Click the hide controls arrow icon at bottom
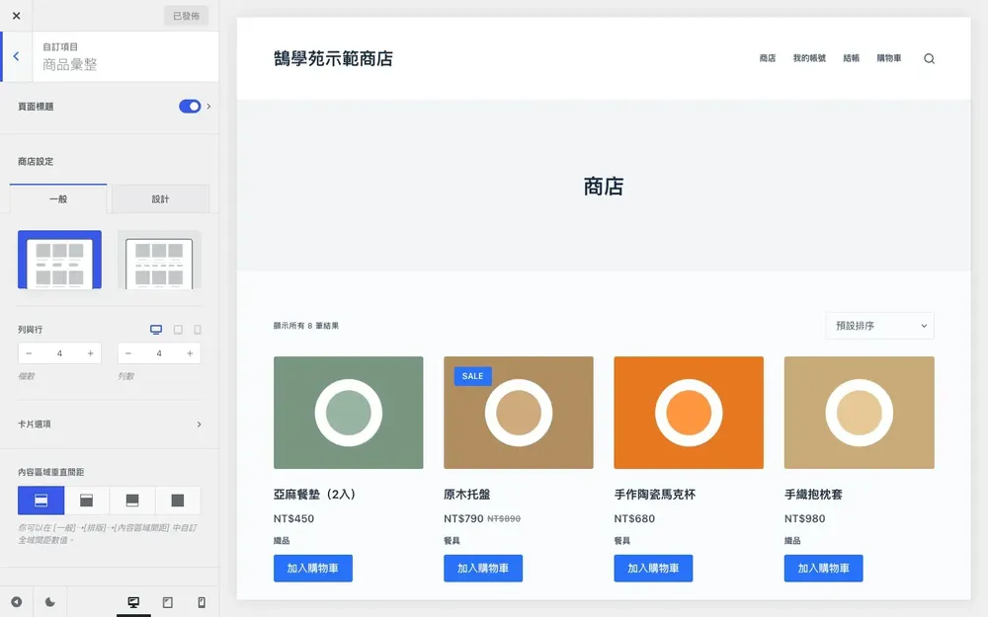This screenshot has width=988, height=617. click(x=17, y=602)
